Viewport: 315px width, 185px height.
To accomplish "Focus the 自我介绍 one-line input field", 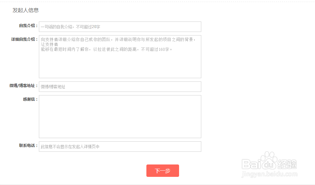I will tap(120, 27).
